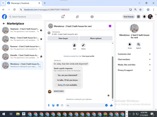Choose a sticker icon

(x=58, y=105)
